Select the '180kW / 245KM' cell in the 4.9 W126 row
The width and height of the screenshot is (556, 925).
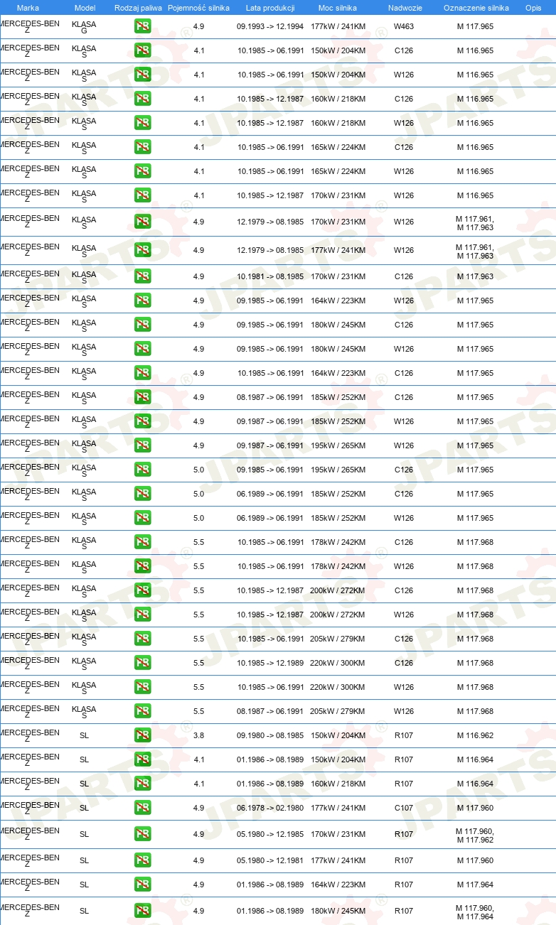[x=338, y=350]
